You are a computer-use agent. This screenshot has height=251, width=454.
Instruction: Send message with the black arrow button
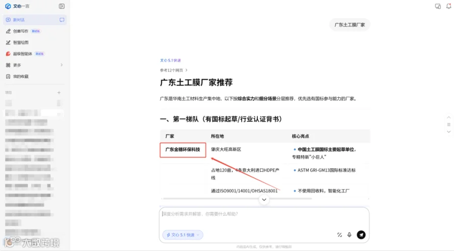(361, 235)
